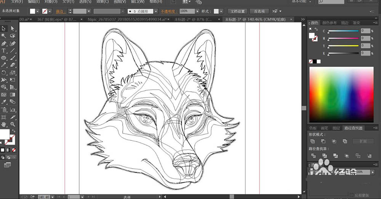381x199 pixels.
Task: Toggle the invert mask checkbox
Action: tap(352, 195)
